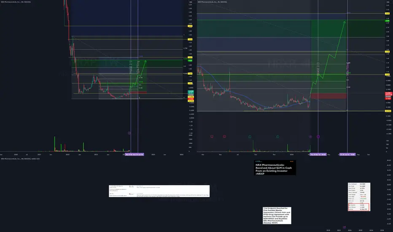The width and height of the screenshot is (393, 232).
Task: Select the 'NDA Filing' text label on 4h chart
Action: (x=348, y=68)
